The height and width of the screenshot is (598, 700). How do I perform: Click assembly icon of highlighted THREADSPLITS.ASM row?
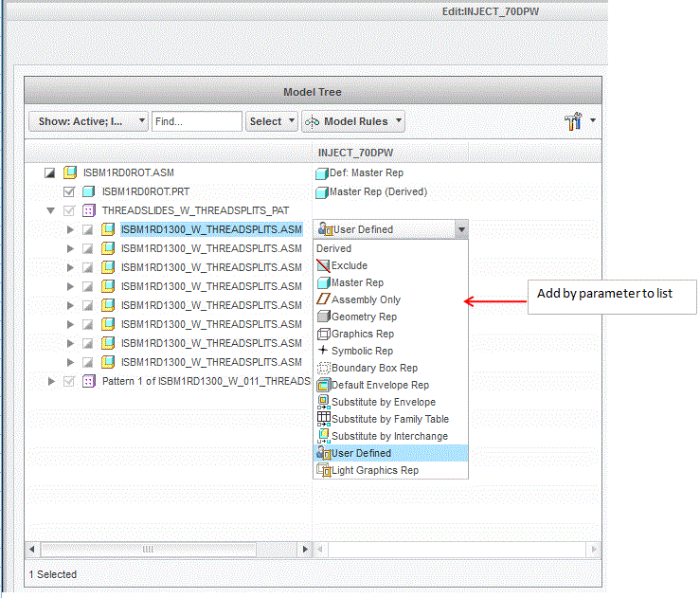(x=108, y=229)
